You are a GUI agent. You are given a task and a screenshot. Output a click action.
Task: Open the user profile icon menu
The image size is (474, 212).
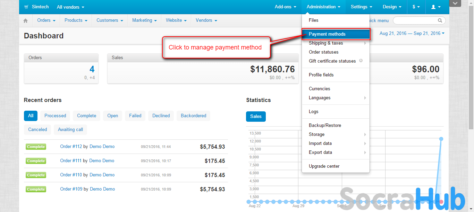[x=435, y=7]
